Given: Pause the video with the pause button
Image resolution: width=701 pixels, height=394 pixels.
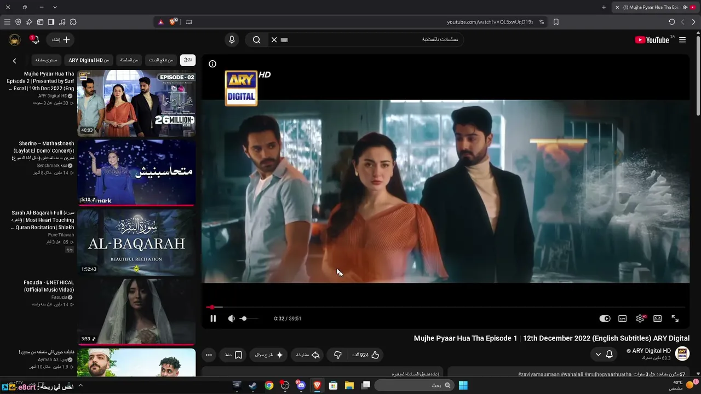Looking at the screenshot, I should click(213, 318).
